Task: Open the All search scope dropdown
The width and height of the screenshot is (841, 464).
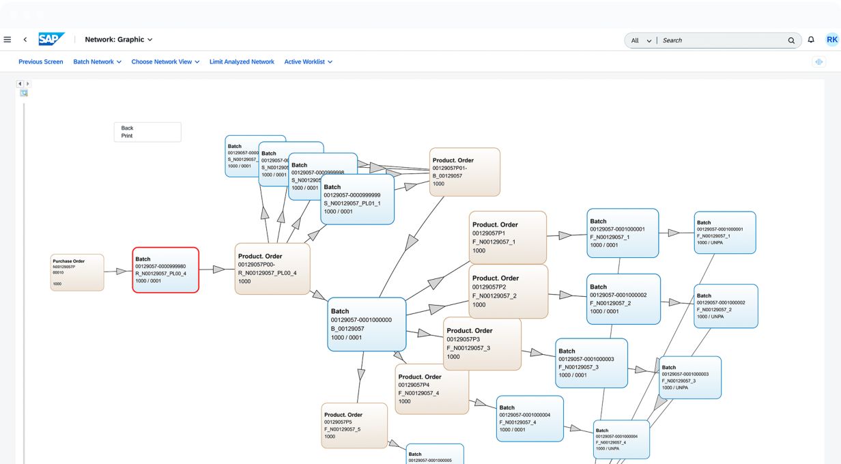Action: click(641, 40)
